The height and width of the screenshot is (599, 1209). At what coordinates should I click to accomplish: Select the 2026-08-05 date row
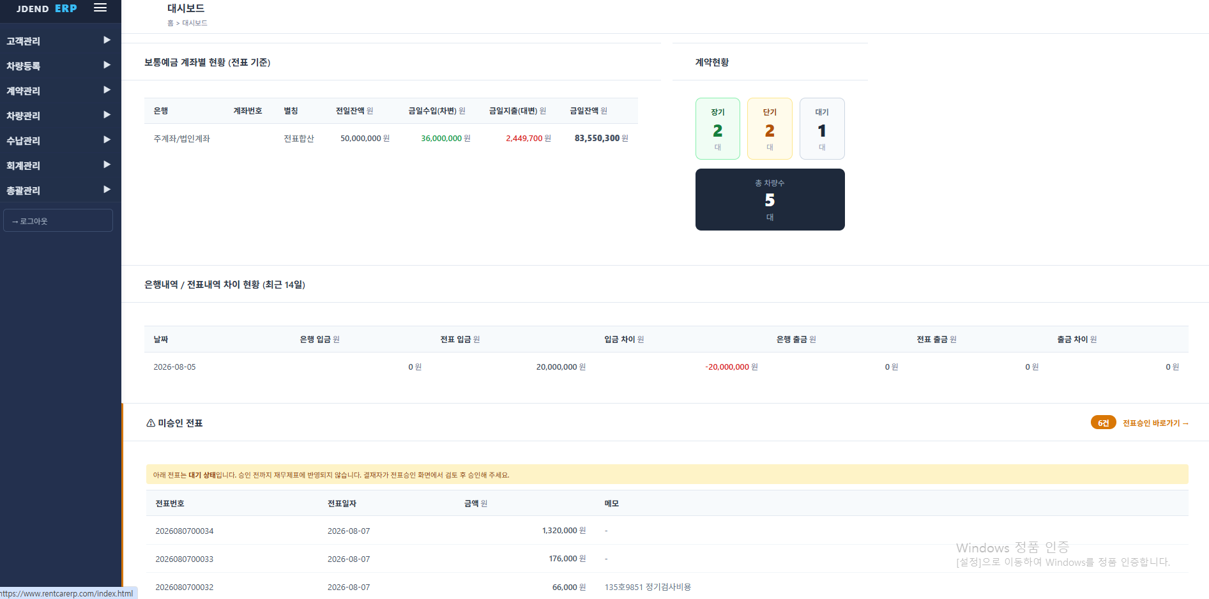666,367
